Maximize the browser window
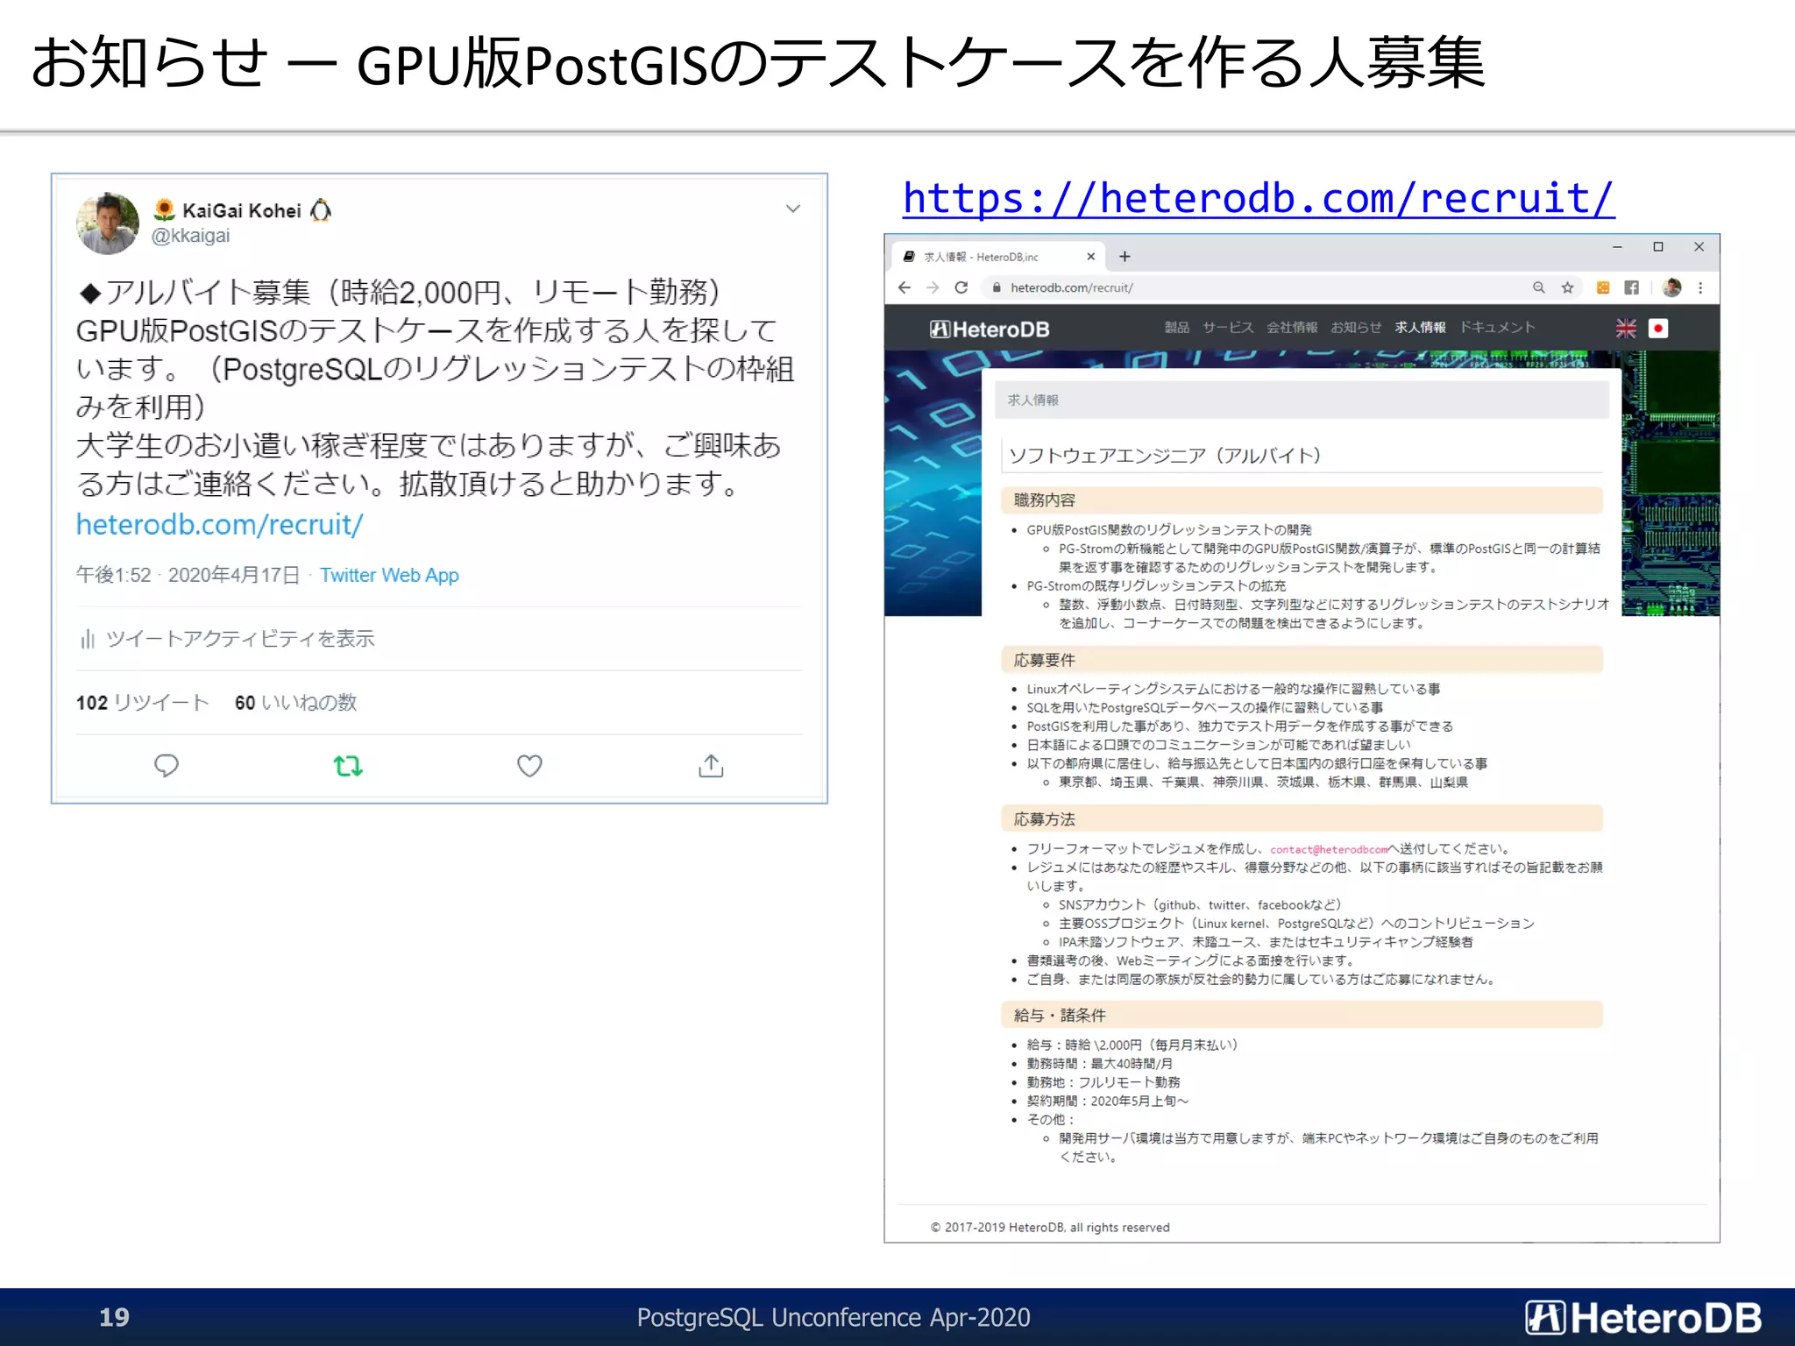The image size is (1795, 1346). point(1658,247)
